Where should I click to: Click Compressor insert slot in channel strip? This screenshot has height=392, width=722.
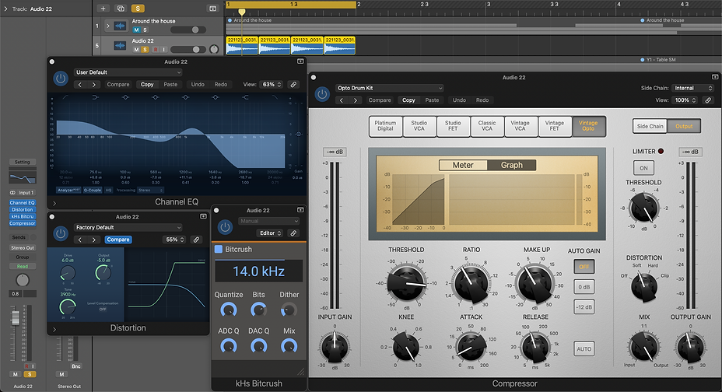click(x=22, y=223)
